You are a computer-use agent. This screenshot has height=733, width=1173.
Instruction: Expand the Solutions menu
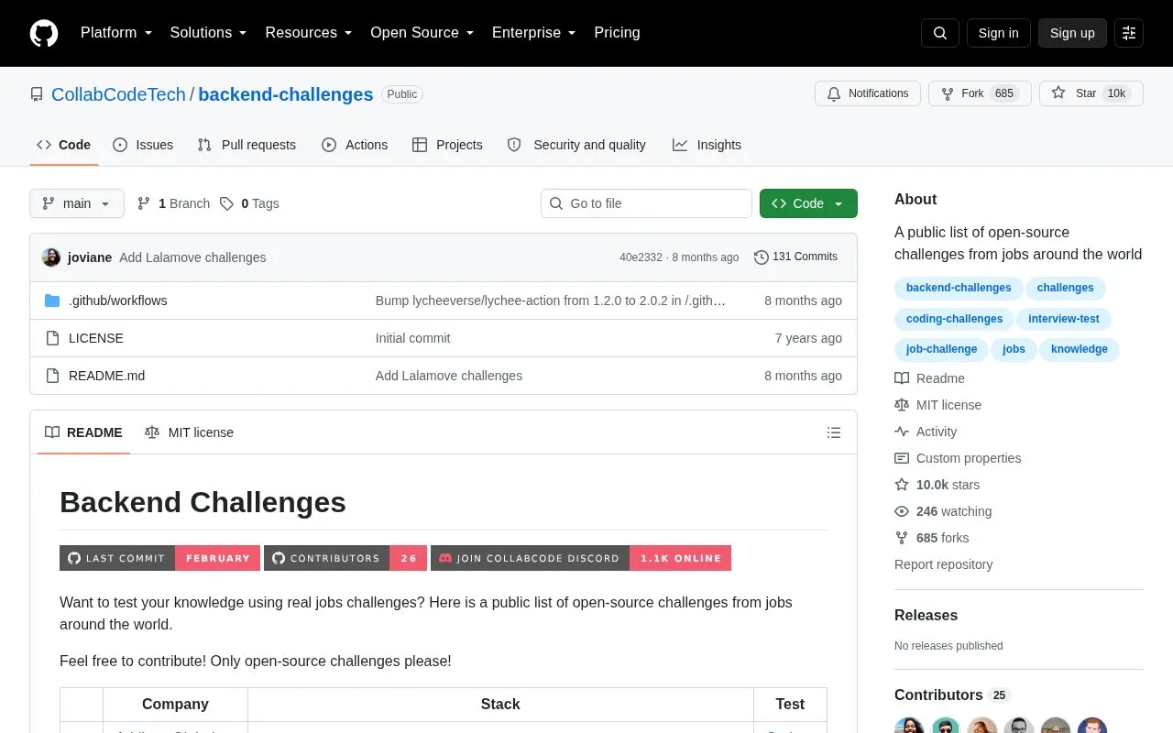[209, 33]
